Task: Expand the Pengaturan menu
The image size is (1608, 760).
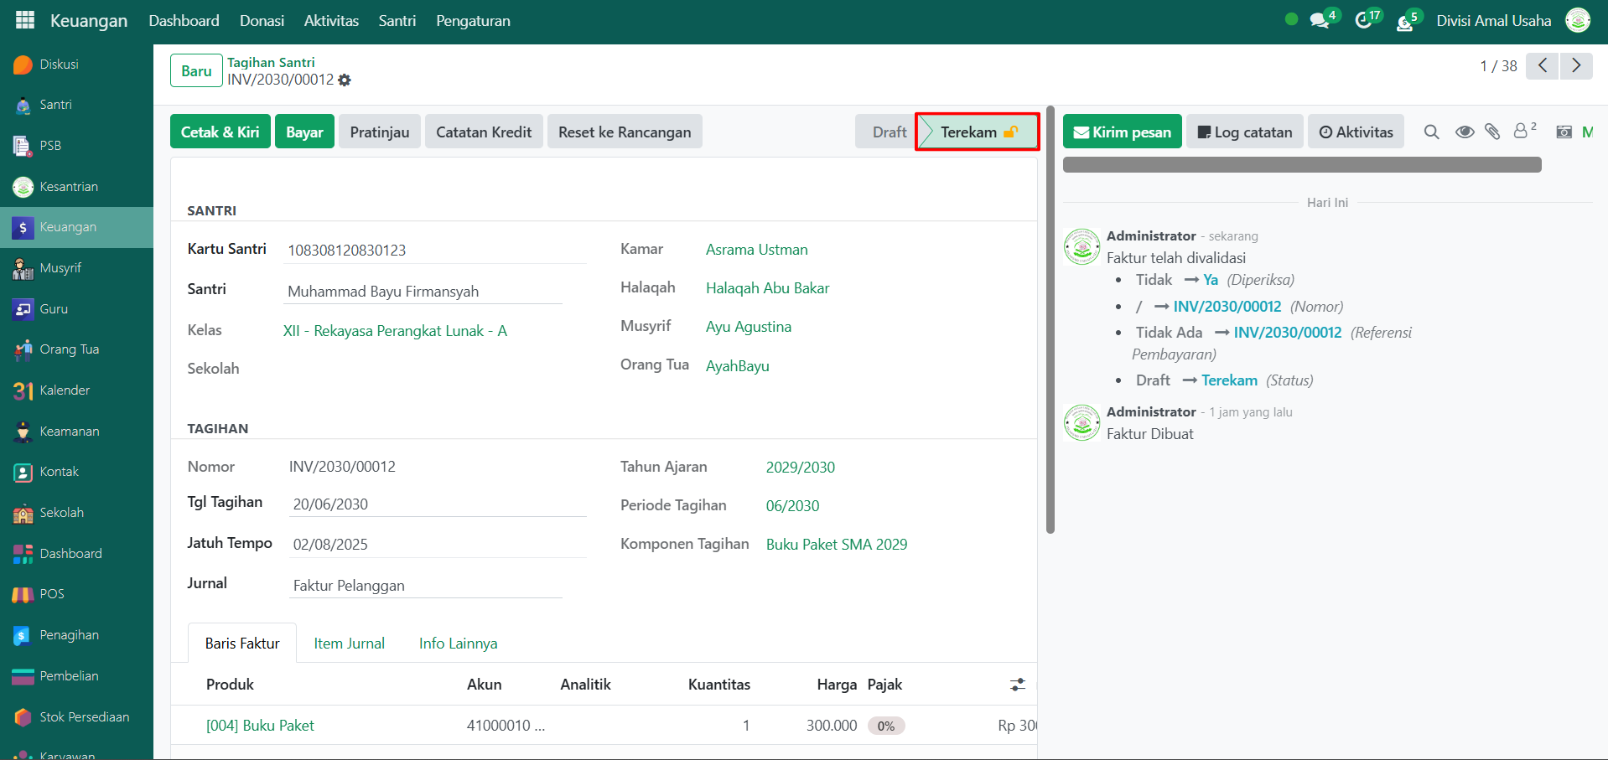Action: tap(473, 21)
